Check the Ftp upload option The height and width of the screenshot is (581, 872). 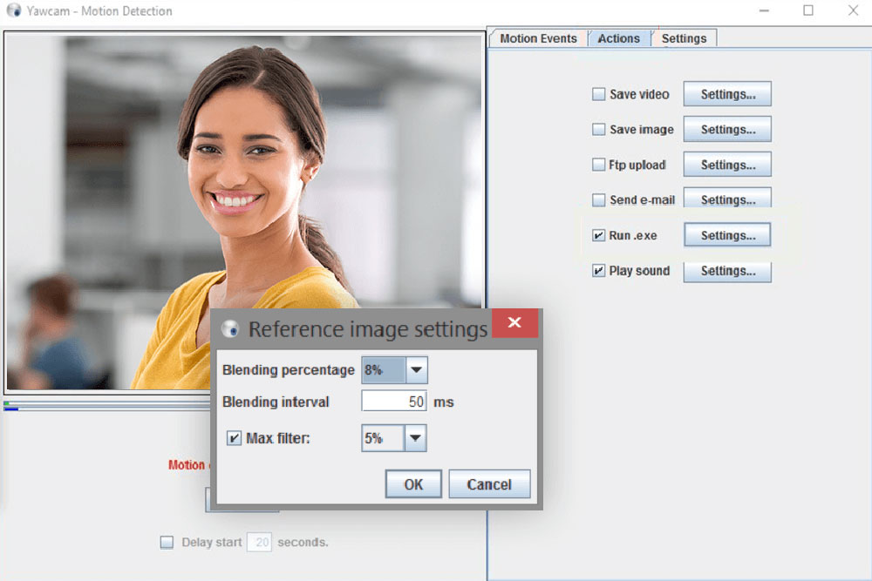click(x=599, y=164)
